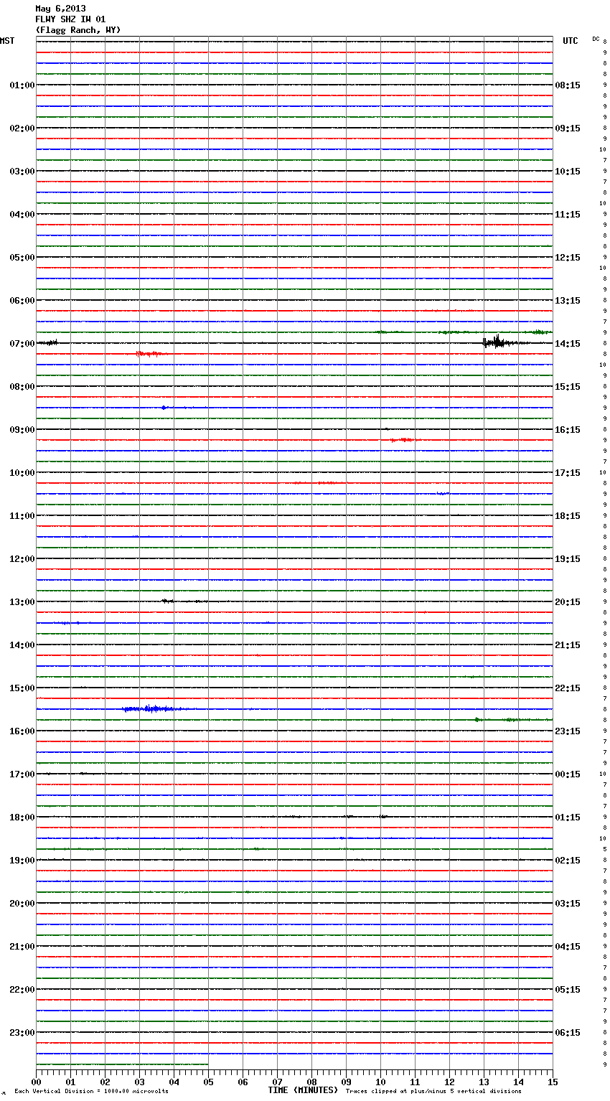610x1101 pixels.
Task: Select the 04:00 MST time label
Action: (x=22, y=215)
